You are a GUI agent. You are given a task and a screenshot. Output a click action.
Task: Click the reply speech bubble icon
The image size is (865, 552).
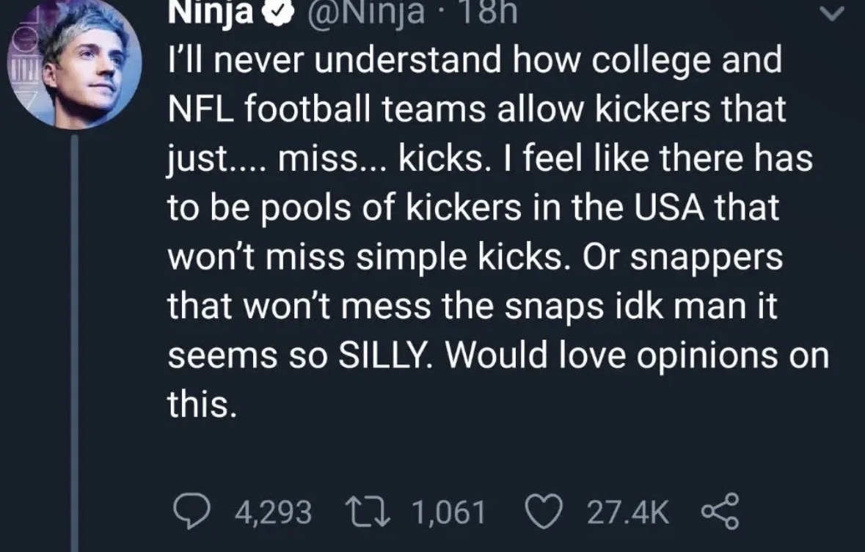coord(192,511)
